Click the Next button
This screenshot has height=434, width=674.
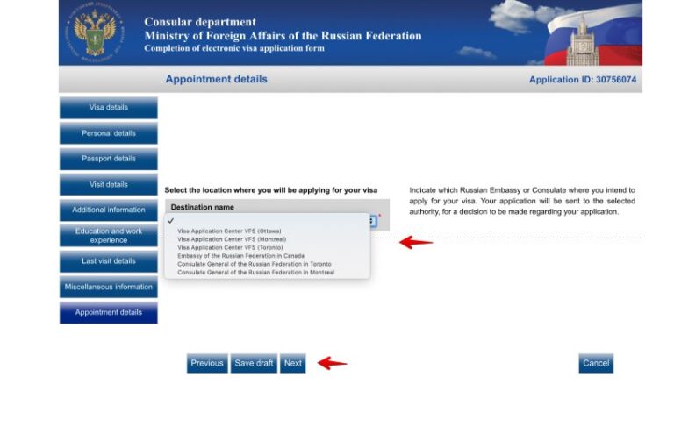[x=293, y=363]
